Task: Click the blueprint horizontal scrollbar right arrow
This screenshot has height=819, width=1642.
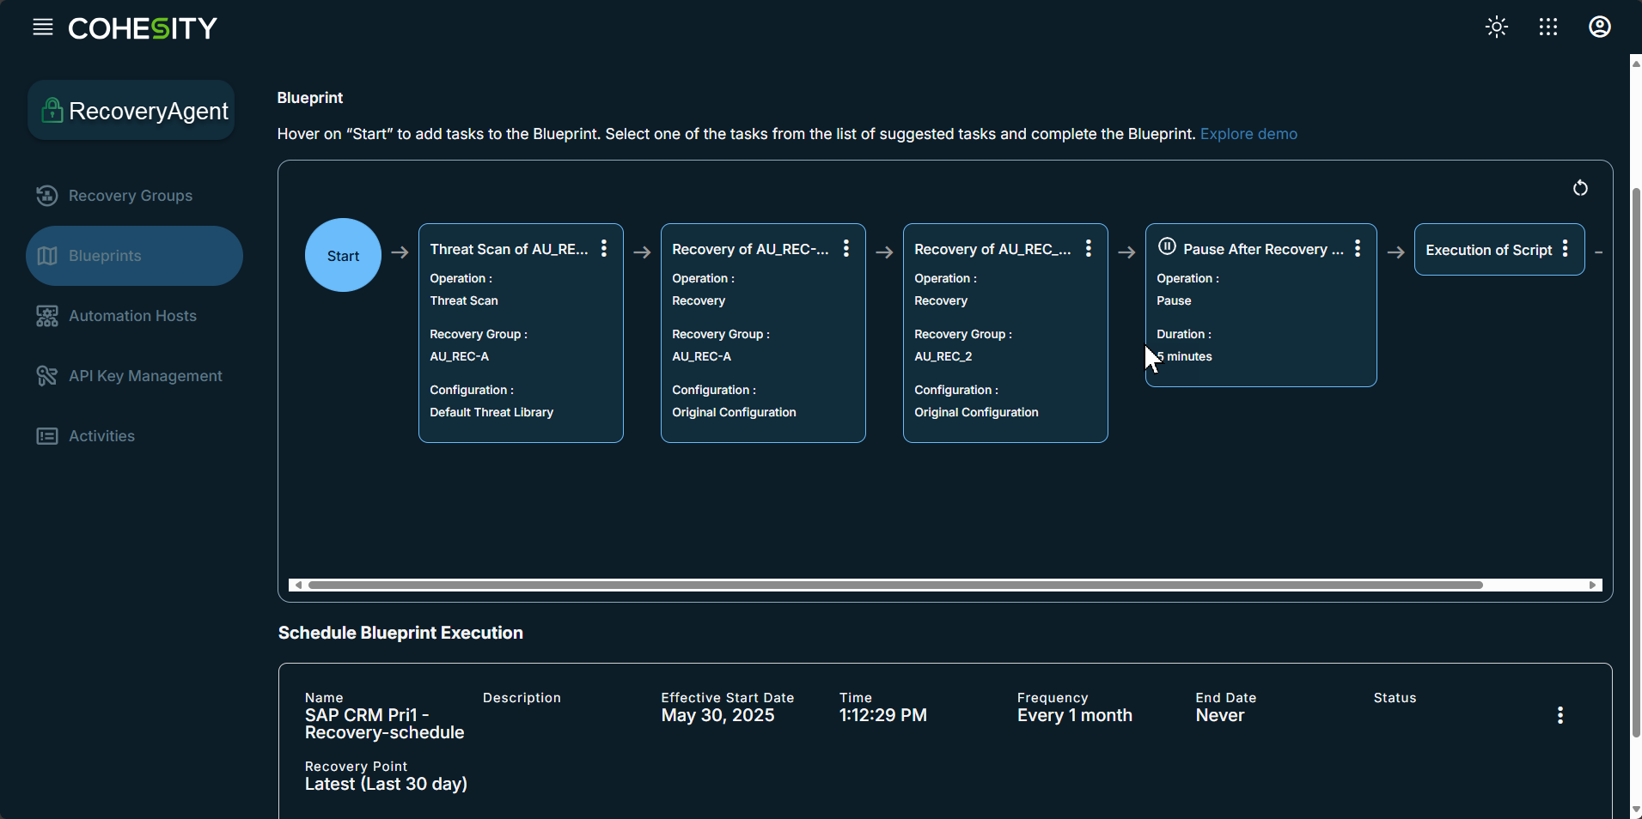Action: 1592,585
